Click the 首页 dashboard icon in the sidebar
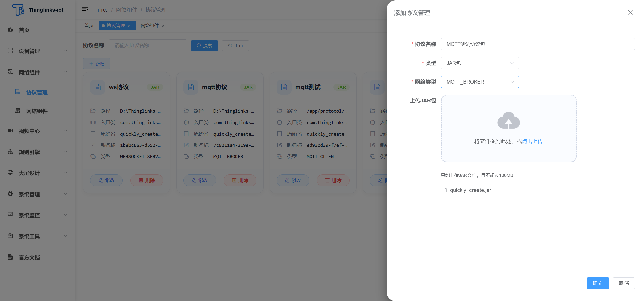 [x=10, y=30]
